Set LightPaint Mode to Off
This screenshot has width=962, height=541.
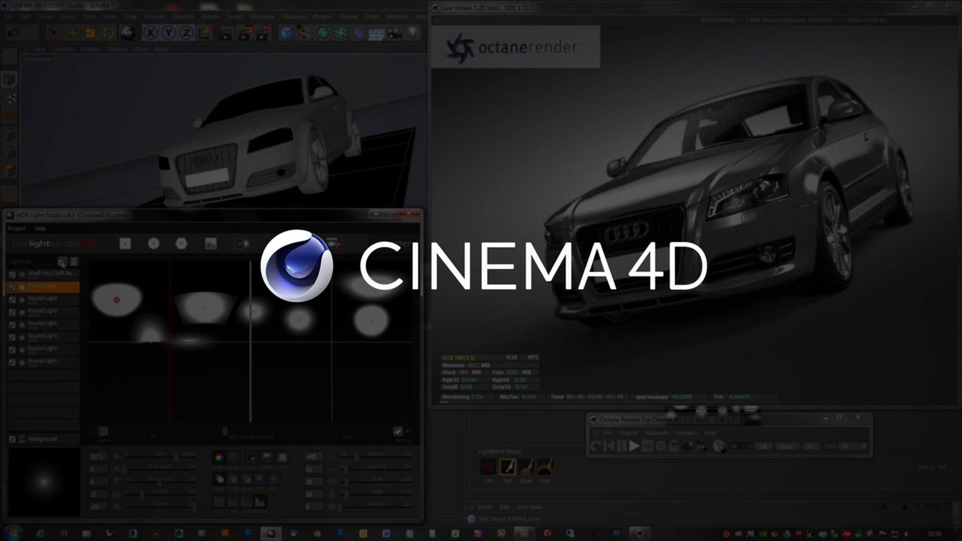click(488, 466)
